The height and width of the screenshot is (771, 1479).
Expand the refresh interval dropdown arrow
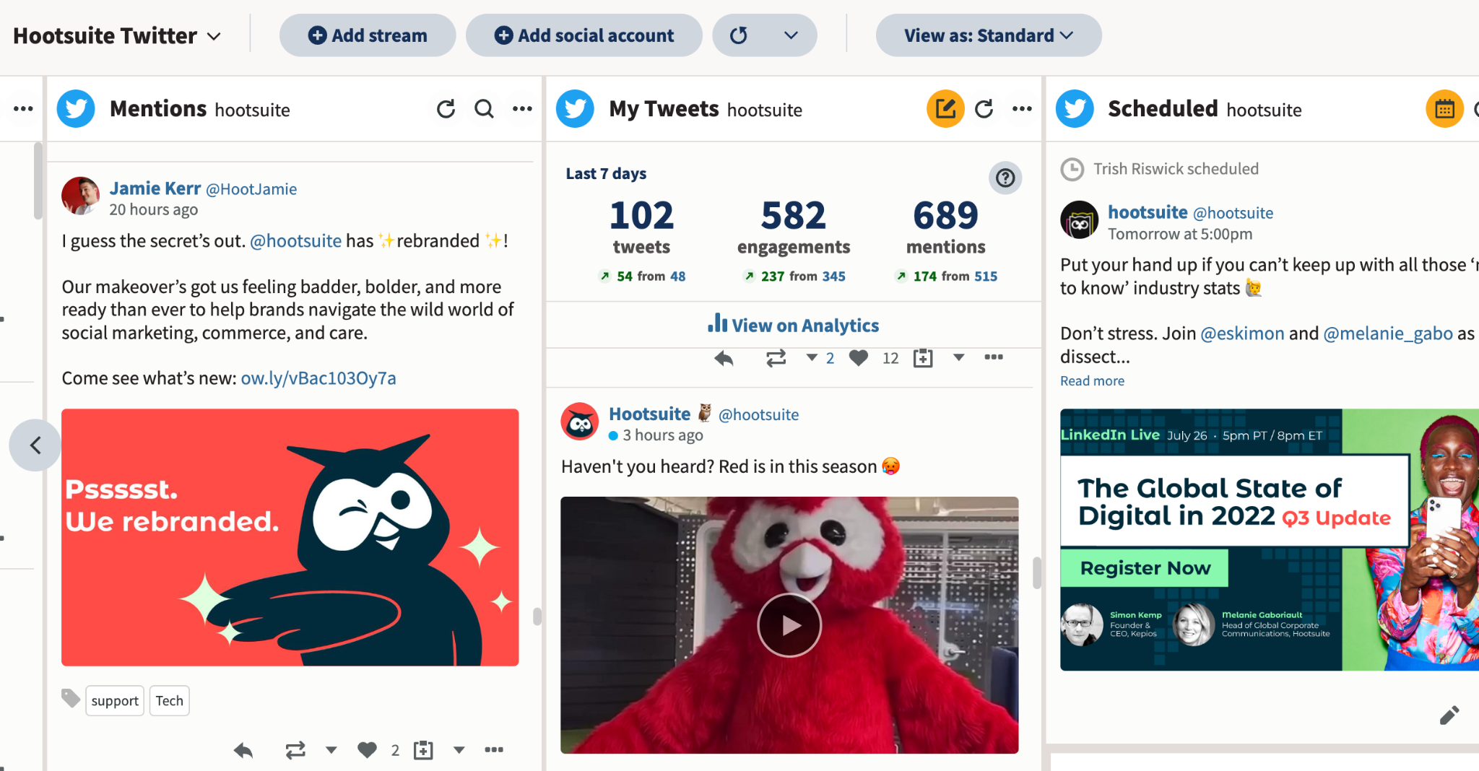pos(791,35)
